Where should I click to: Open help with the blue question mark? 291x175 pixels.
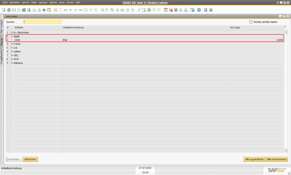(199, 10)
